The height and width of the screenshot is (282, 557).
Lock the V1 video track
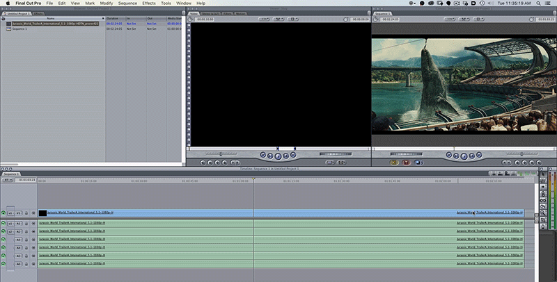point(26,213)
